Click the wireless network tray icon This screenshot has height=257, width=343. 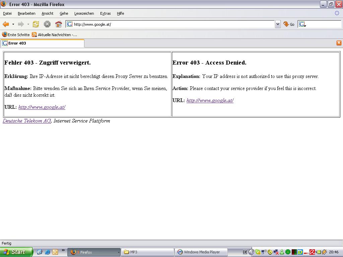(x=264, y=252)
